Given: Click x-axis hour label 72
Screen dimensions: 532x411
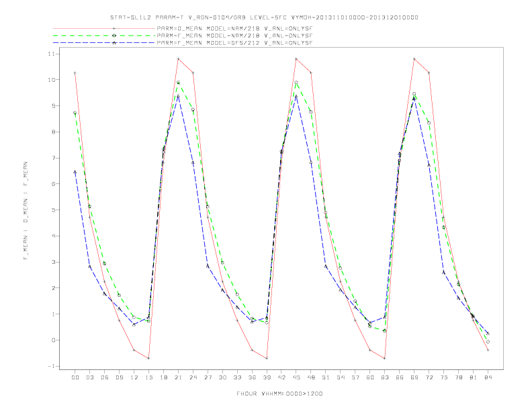Looking at the screenshot, I should [x=429, y=377].
